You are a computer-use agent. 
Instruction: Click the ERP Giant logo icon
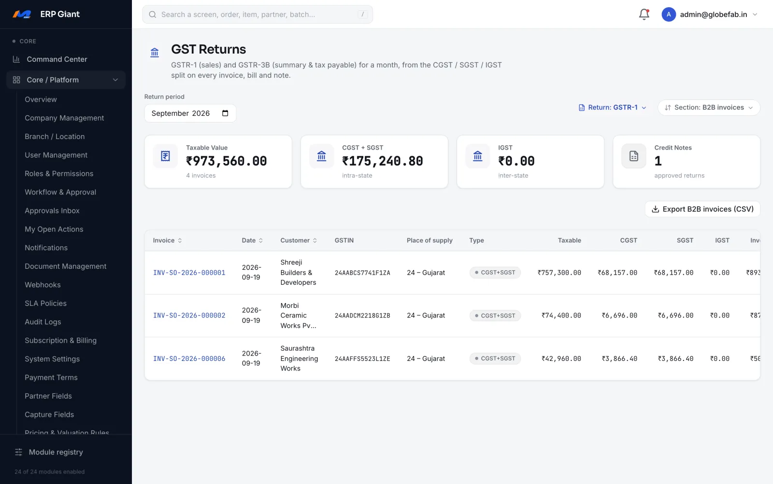tap(22, 14)
